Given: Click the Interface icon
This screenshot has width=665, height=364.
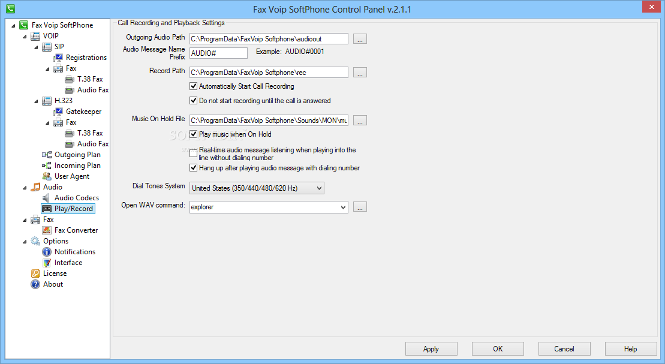Looking at the screenshot, I should 47,263.
